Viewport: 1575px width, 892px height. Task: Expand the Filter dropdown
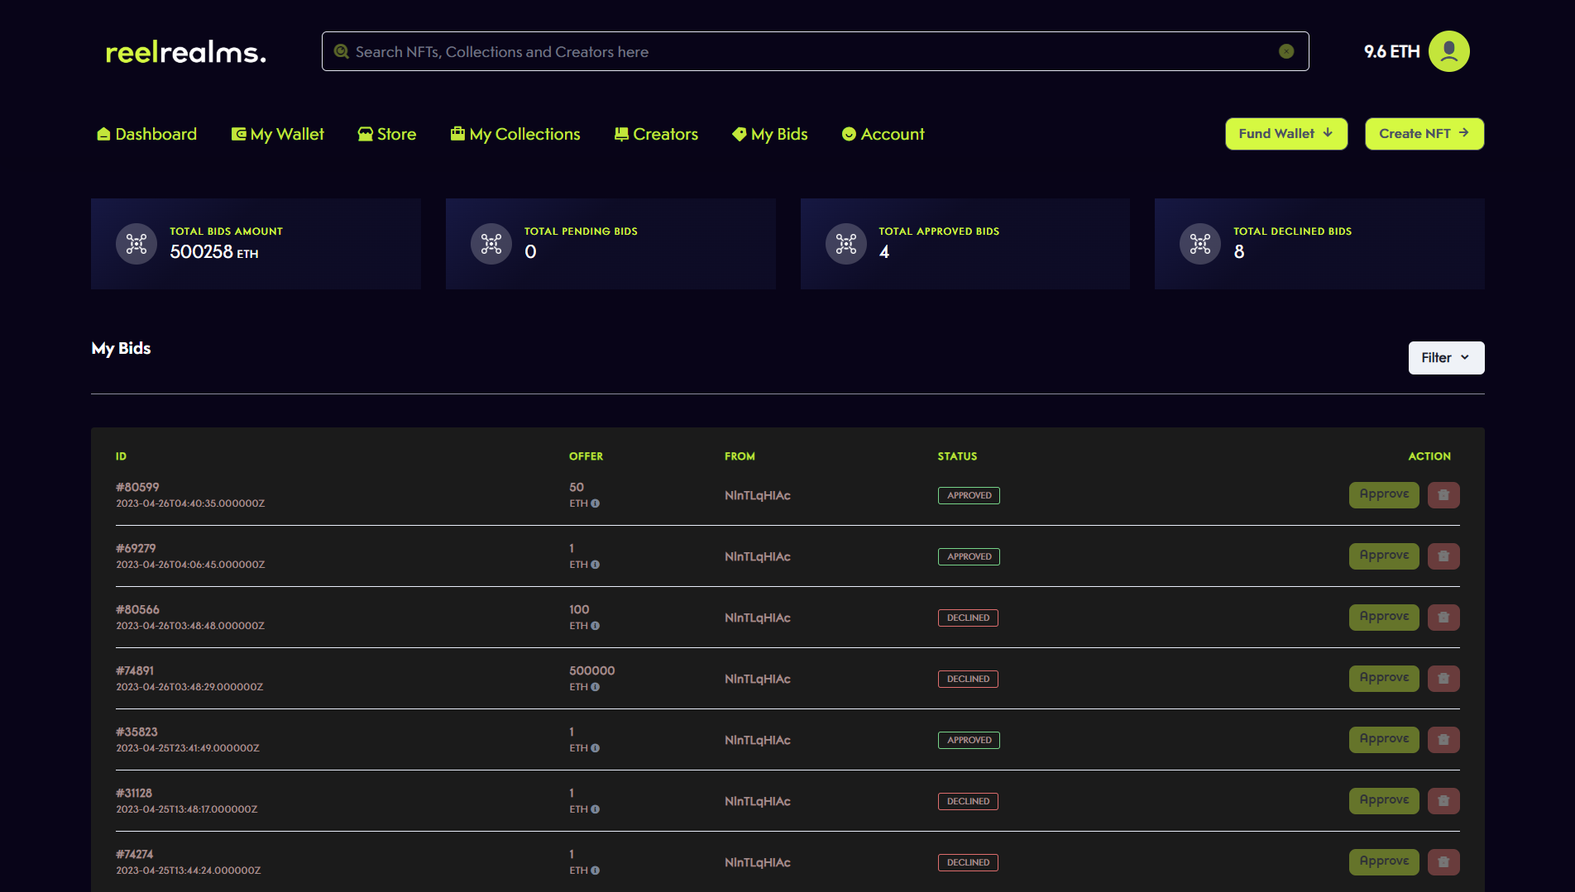tap(1445, 358)
